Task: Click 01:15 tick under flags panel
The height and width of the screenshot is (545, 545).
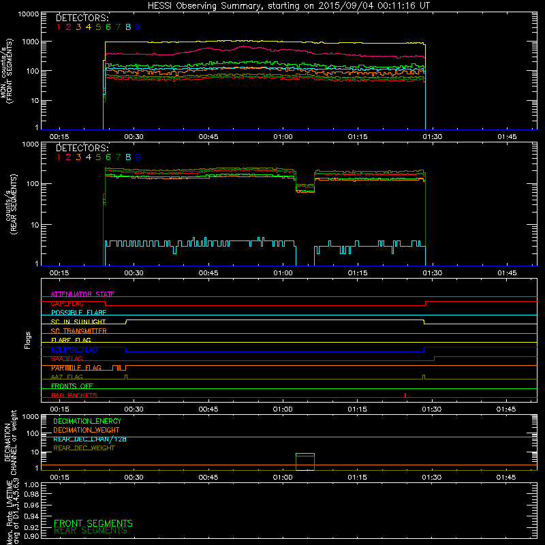Action: (357, 409)
